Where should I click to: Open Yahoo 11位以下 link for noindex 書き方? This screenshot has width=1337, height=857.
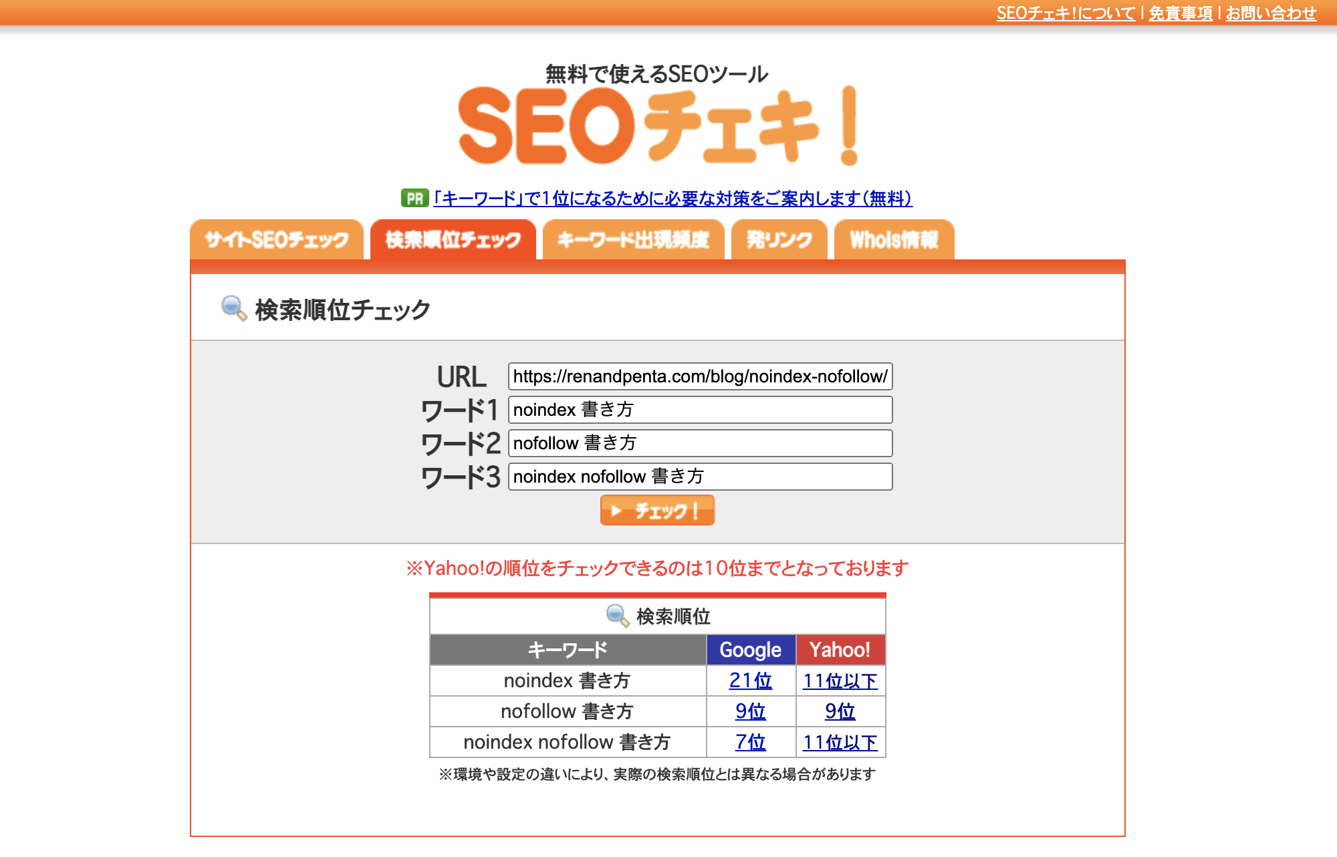pyautogui.click(x=840, y=681)
